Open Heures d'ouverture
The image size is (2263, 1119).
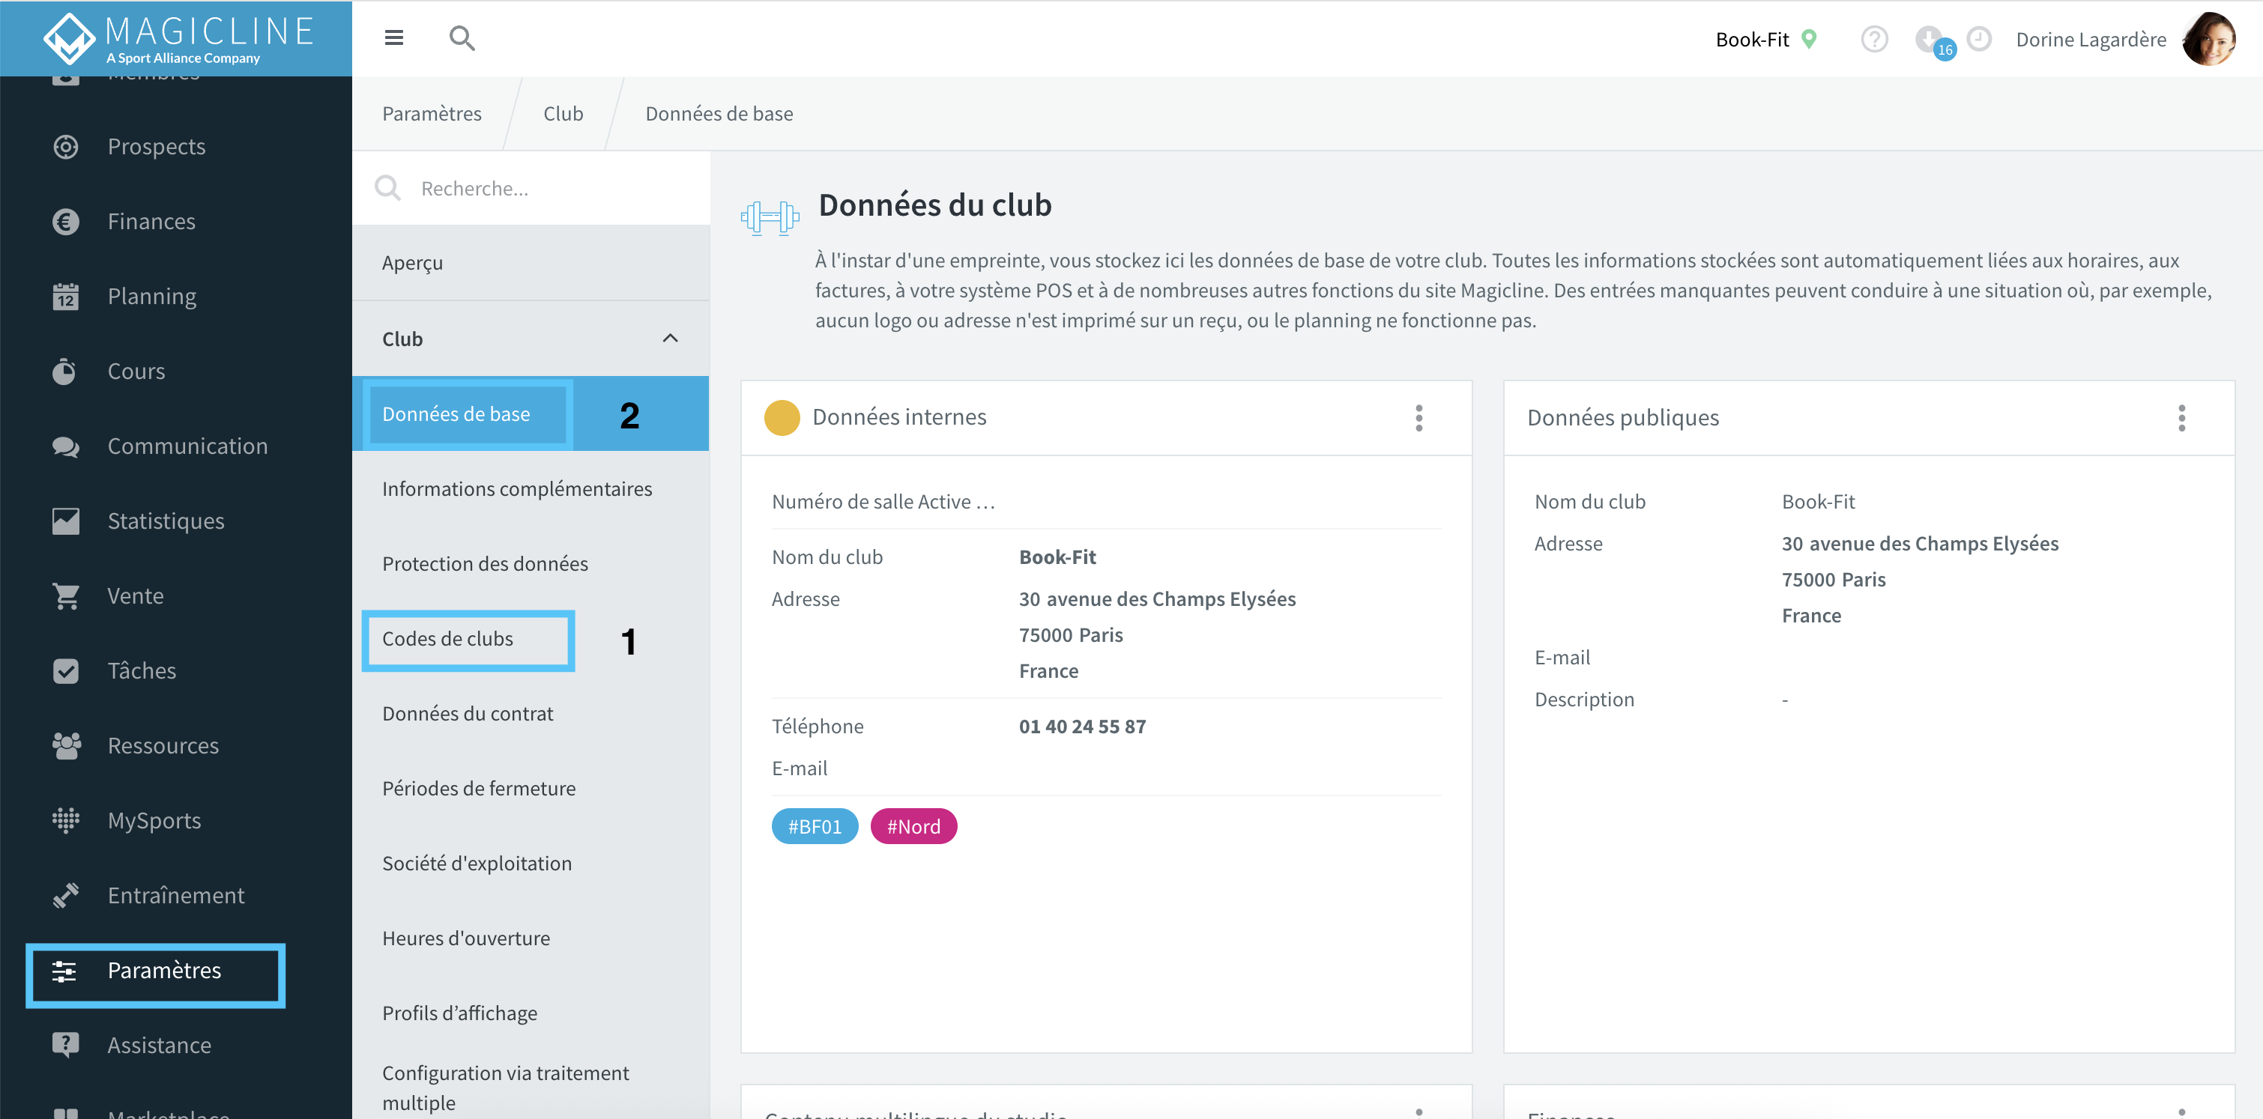[x=531, y=938]
